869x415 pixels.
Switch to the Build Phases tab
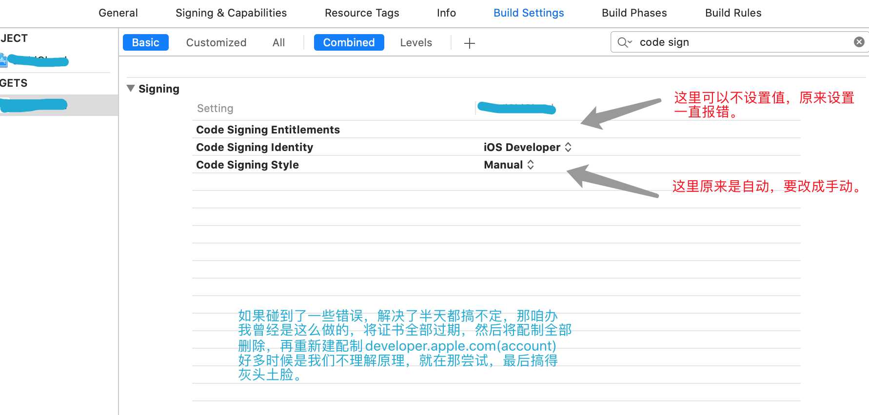point(634,13)
